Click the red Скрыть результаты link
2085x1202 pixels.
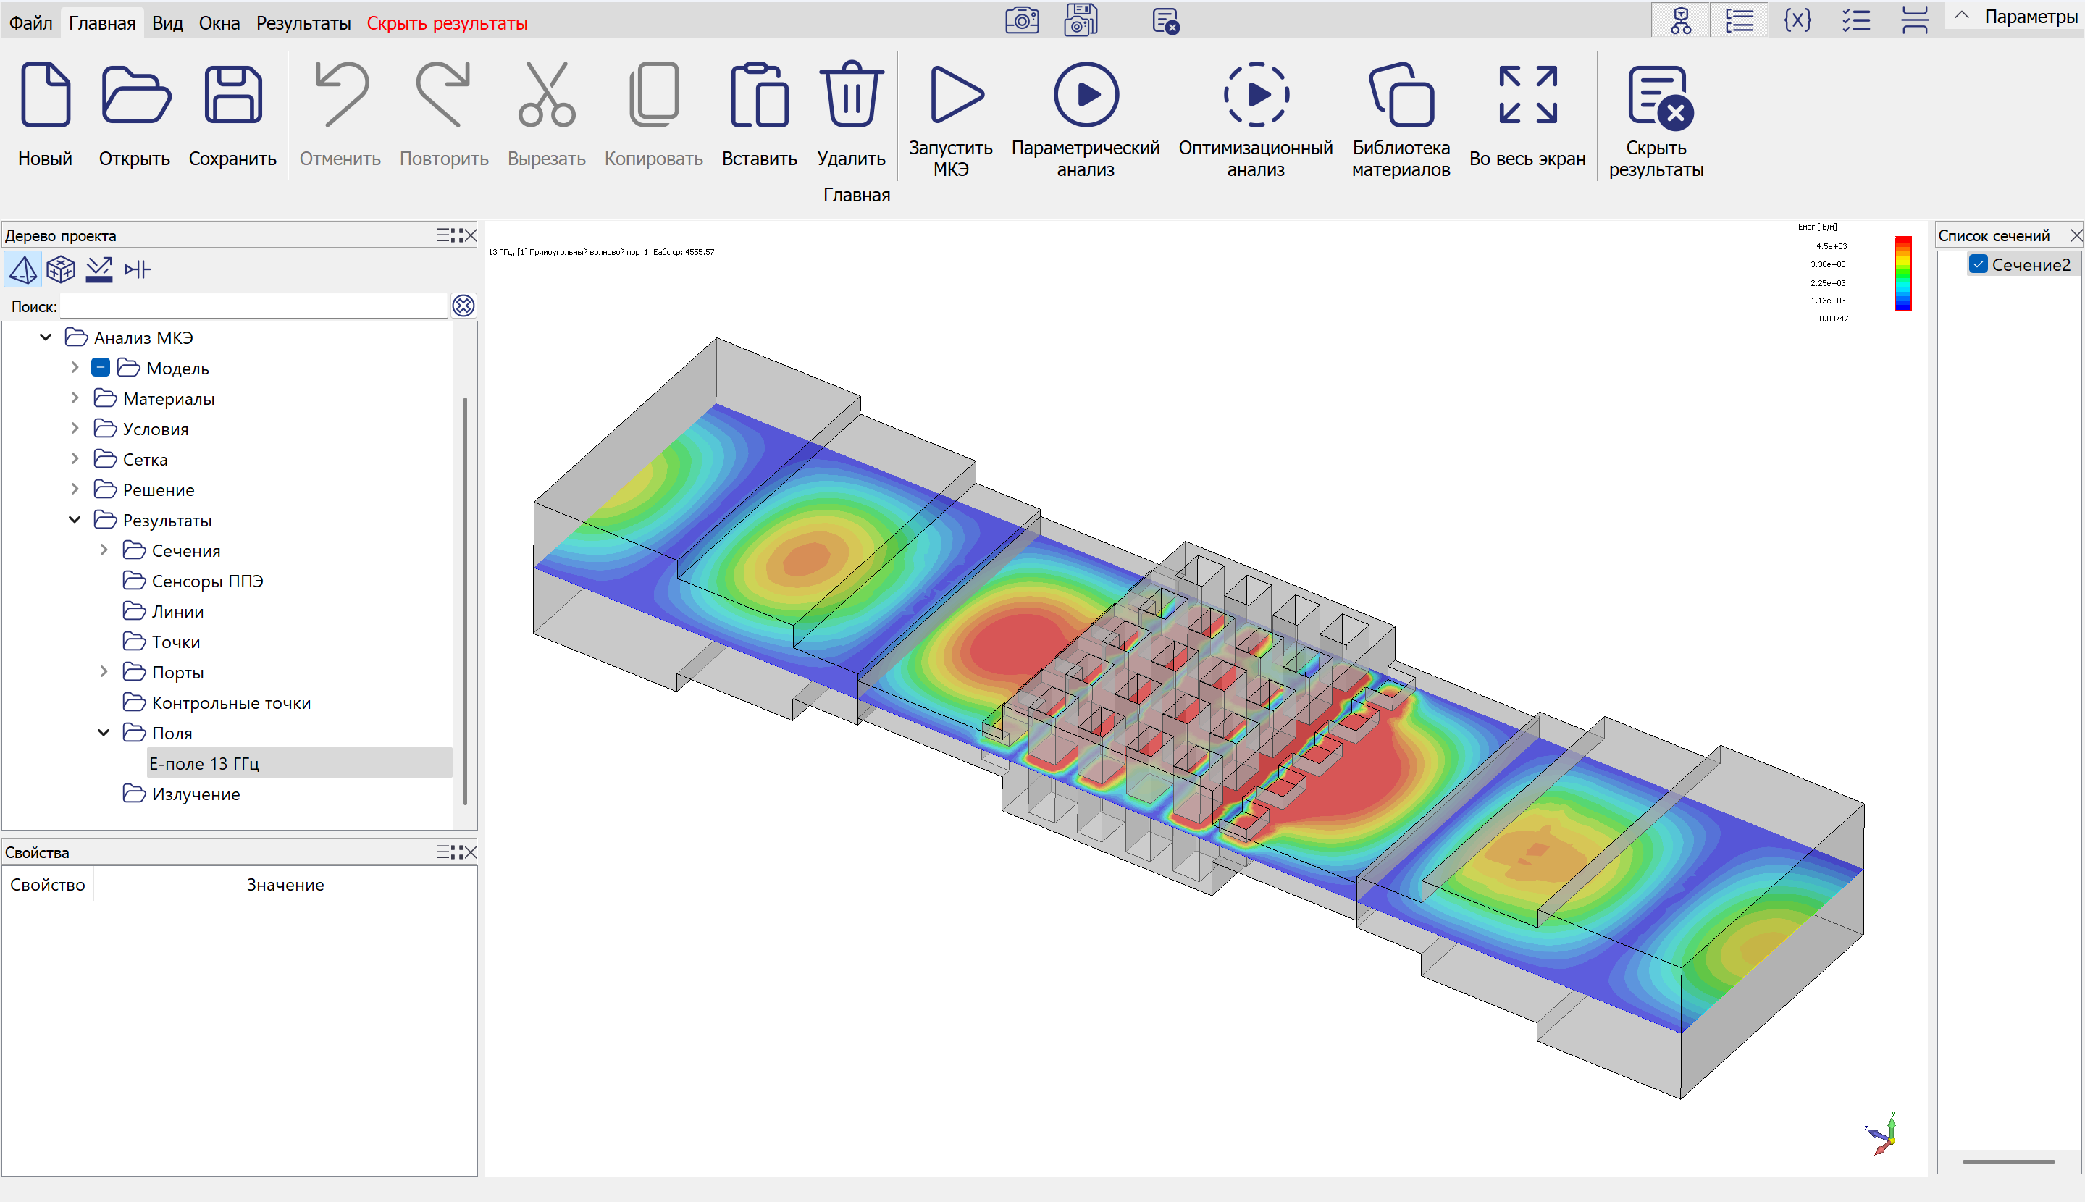click(447, 23)
